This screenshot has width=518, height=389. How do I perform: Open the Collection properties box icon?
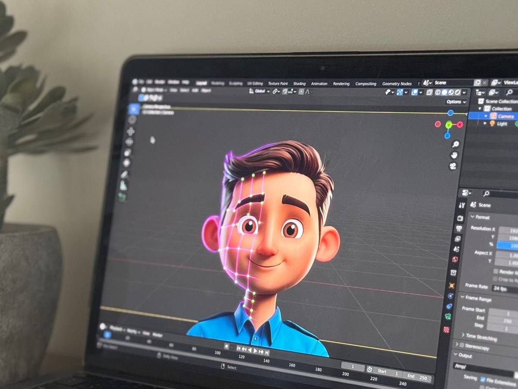pyautogui.click(x=453, y=273)
